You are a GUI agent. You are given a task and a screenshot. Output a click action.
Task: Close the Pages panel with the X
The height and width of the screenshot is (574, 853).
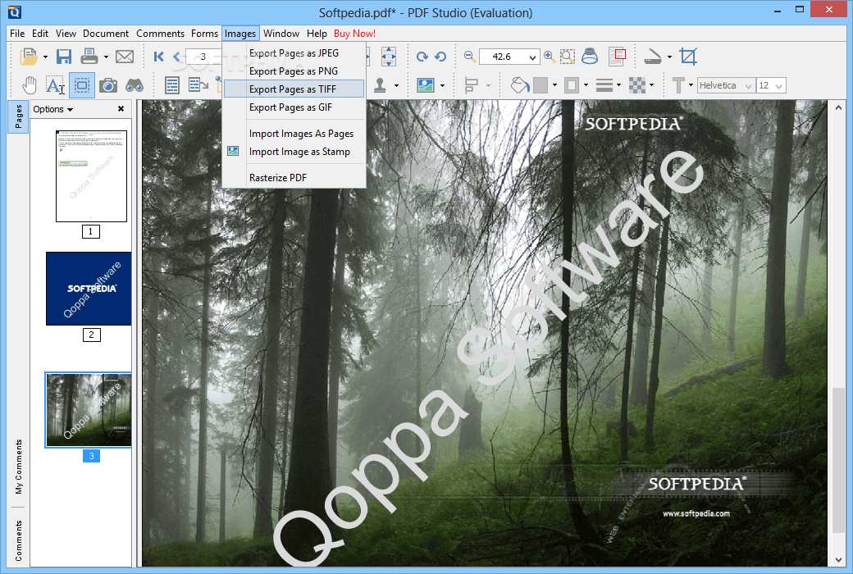point(121,109)
